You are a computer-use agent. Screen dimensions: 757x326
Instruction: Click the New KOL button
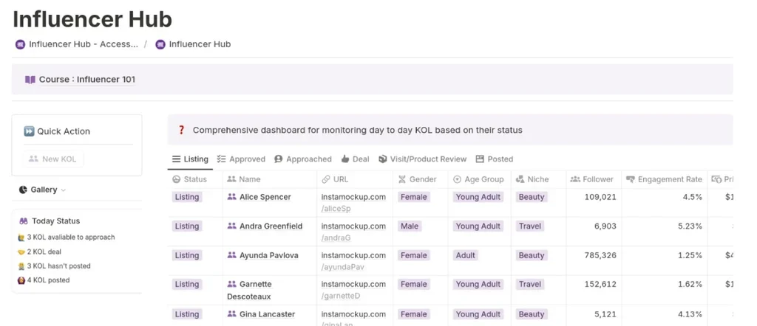[x=52, y=159]
